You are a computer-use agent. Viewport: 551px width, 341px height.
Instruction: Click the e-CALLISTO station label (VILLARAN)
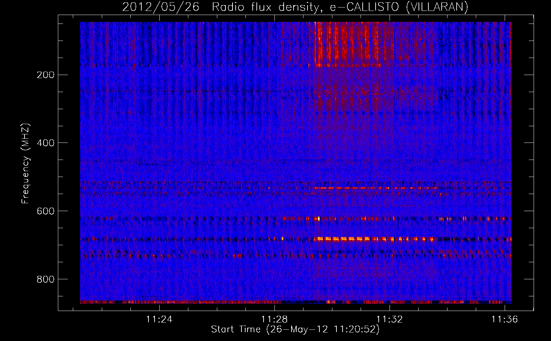point(437,7)
